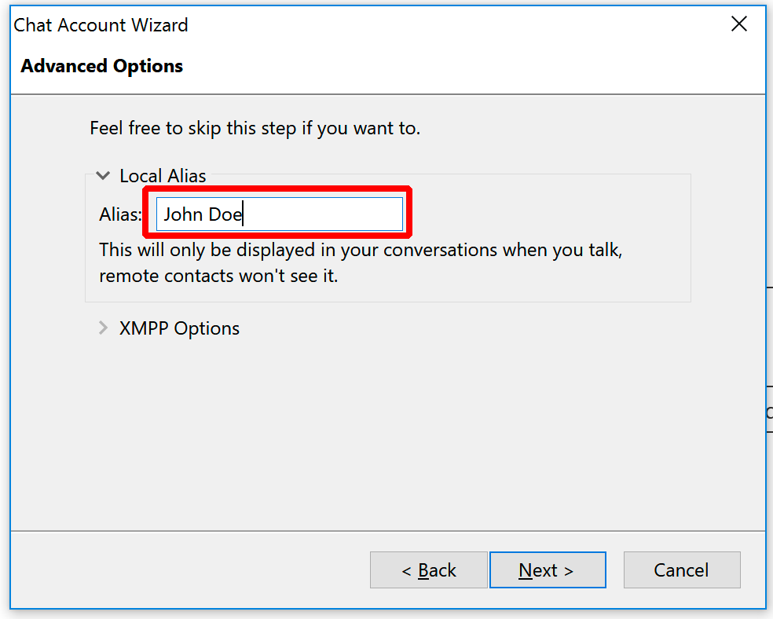Image resolution: width=773 pixels, height=619 pixels.
Task: Click the XMPP Options label
Action: [x=179, y=328]
